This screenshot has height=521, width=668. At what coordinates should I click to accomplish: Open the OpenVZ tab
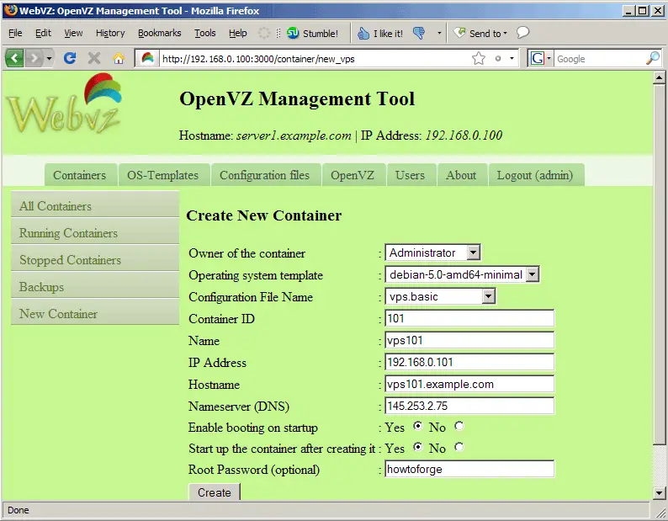coord(353,175)
